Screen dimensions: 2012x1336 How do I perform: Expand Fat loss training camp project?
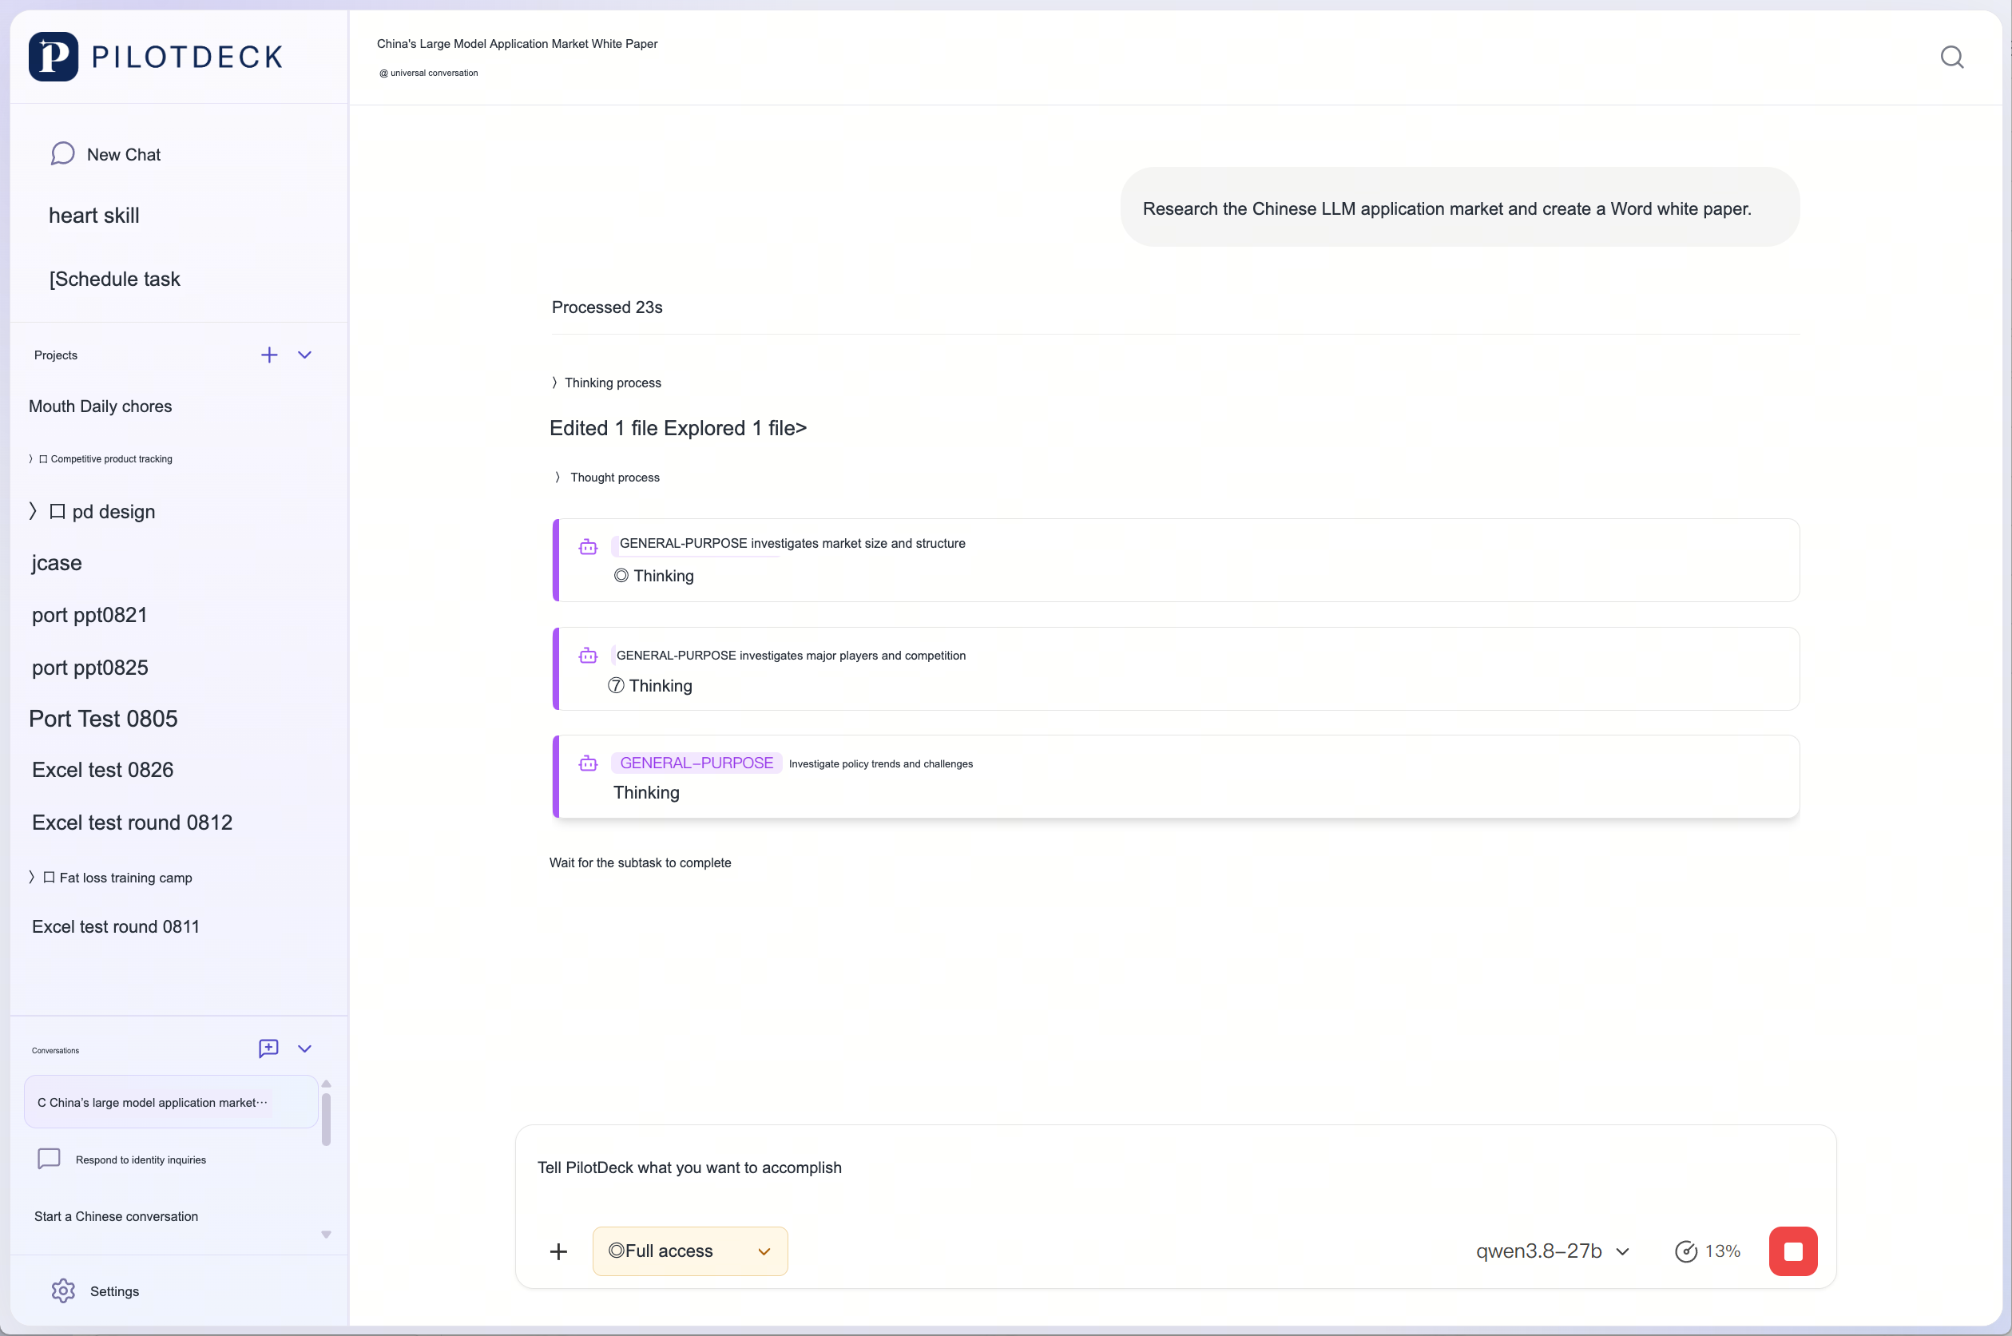[31, 877]
